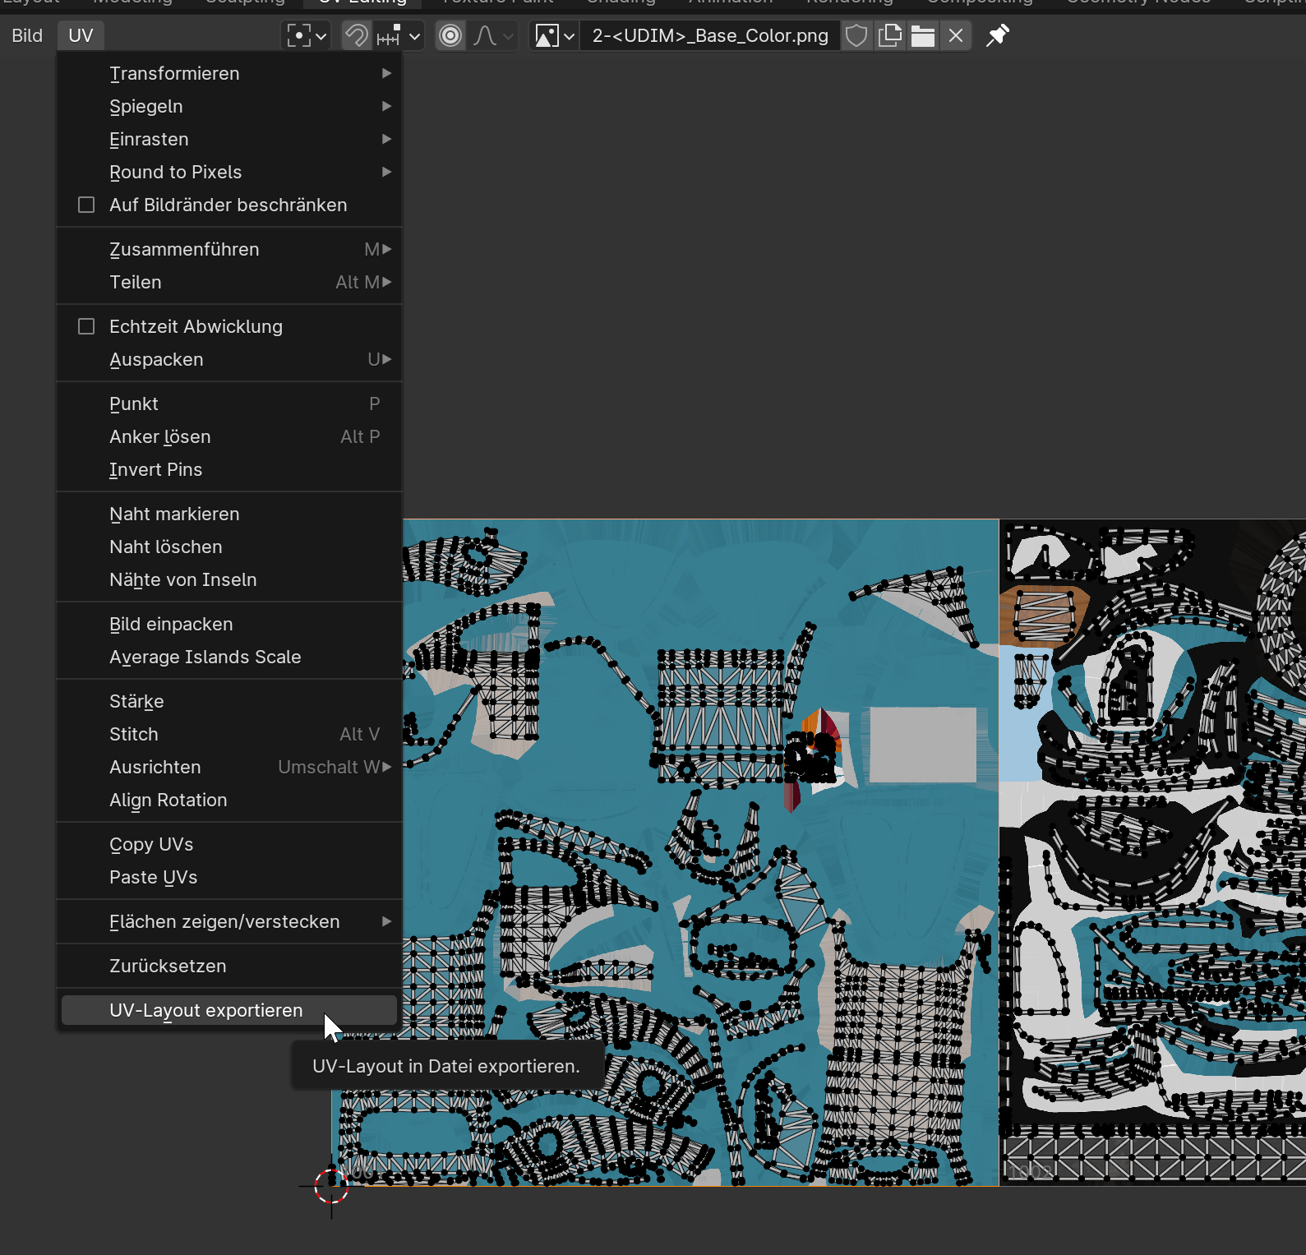Image resolution: width=1306 pixels, height=1255 pixels.
Task: Click the fake user shield icon
Action: pos(856,36)
